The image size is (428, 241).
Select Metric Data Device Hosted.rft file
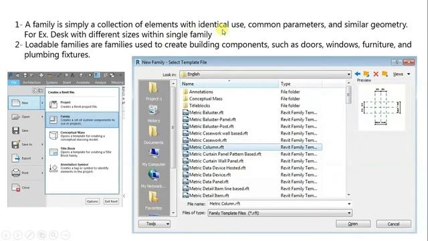tap(214, 168)
